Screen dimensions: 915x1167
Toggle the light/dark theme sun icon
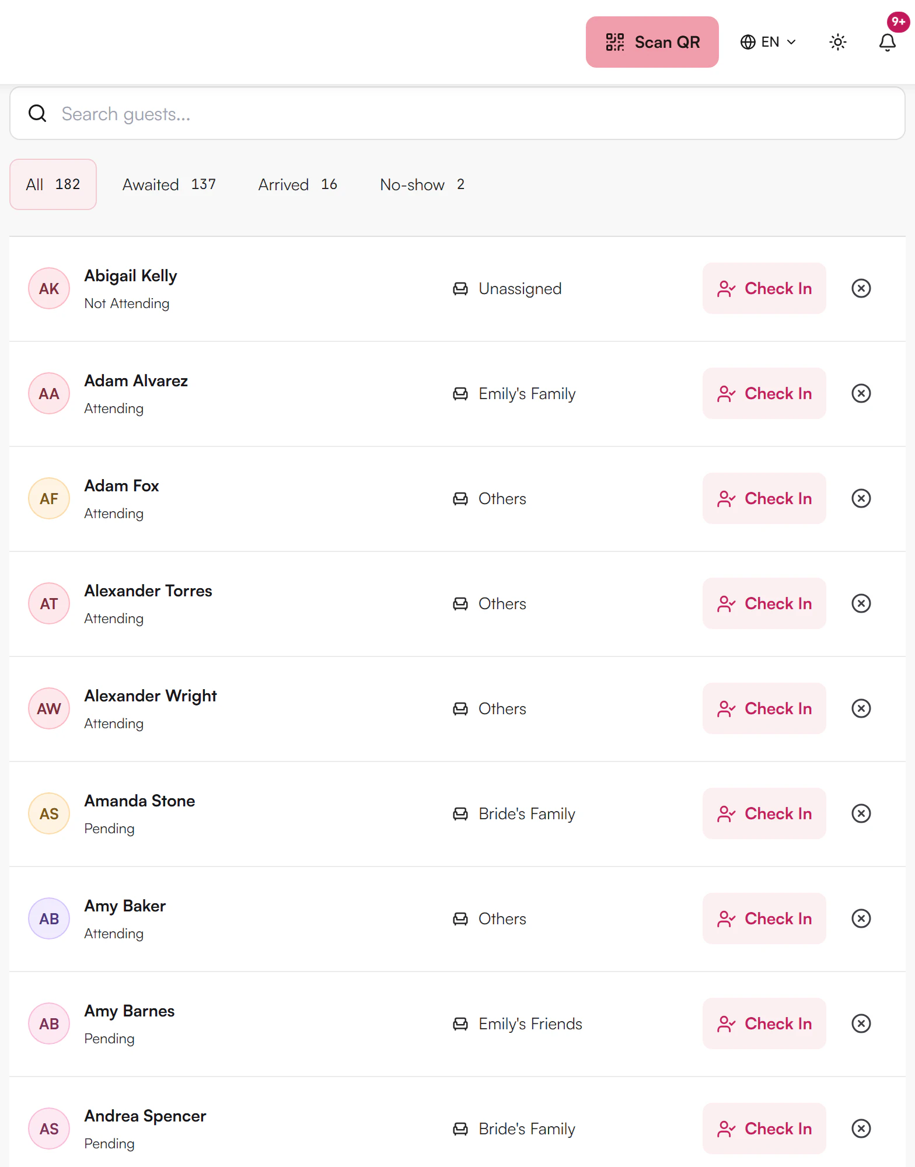[x=838, y=42]
